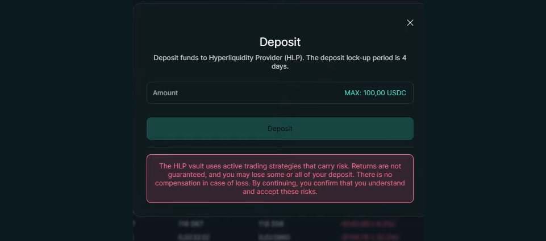Click the Deposit dialog heading
The image size is (546, 241).
(x=280, y=42)
